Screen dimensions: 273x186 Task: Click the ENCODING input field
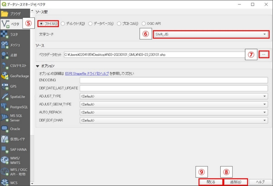[x=174, y=80]
